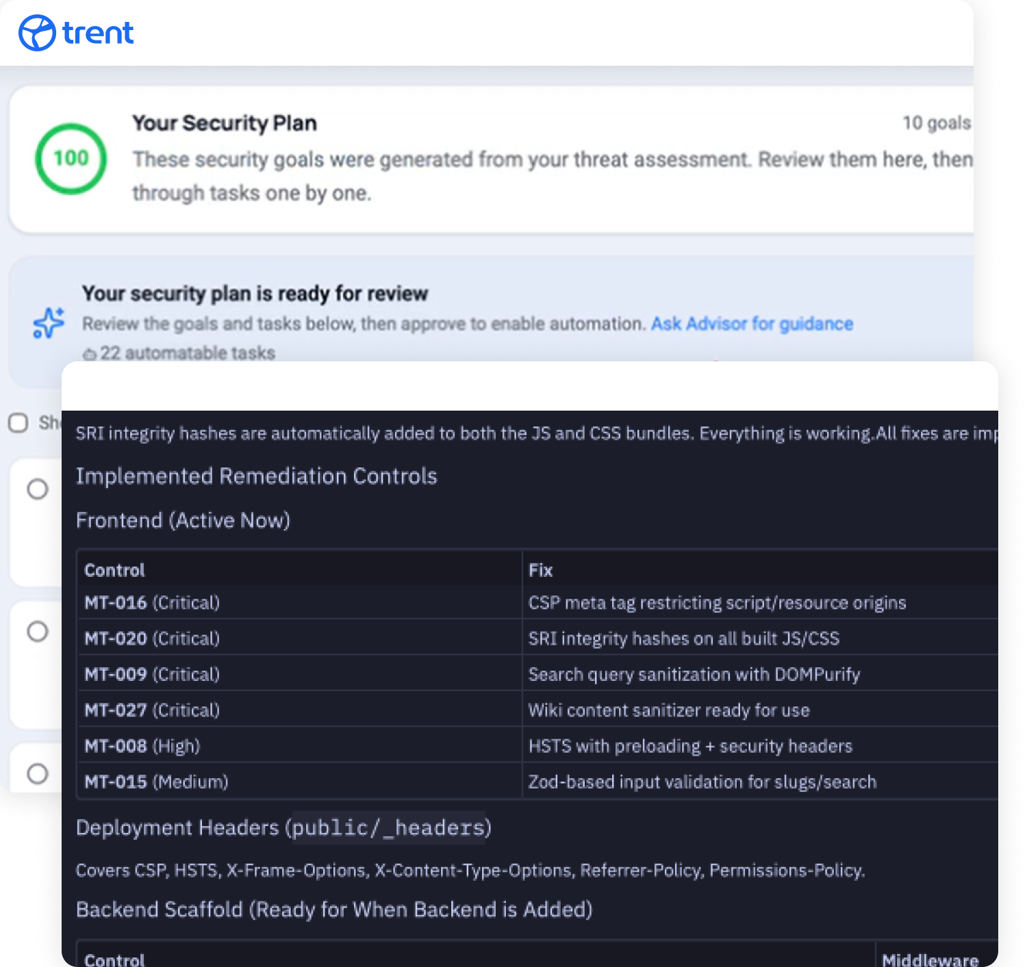Click the trent wordmark text
The image size is (1027, 967).
tap(98, 33)
